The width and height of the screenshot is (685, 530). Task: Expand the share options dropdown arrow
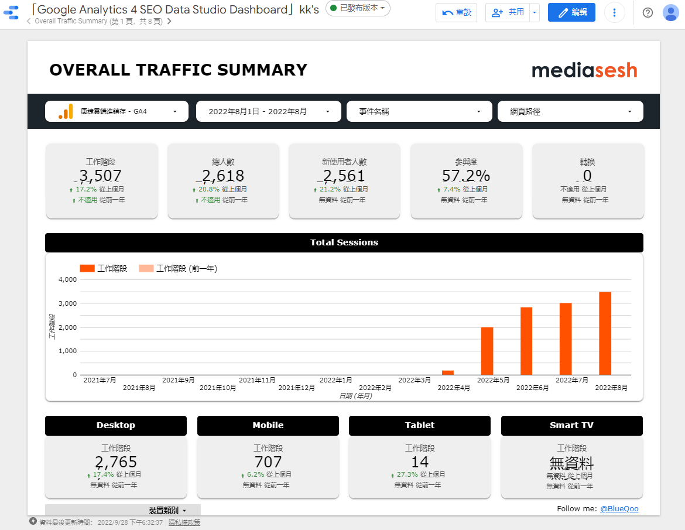[534, 12]
